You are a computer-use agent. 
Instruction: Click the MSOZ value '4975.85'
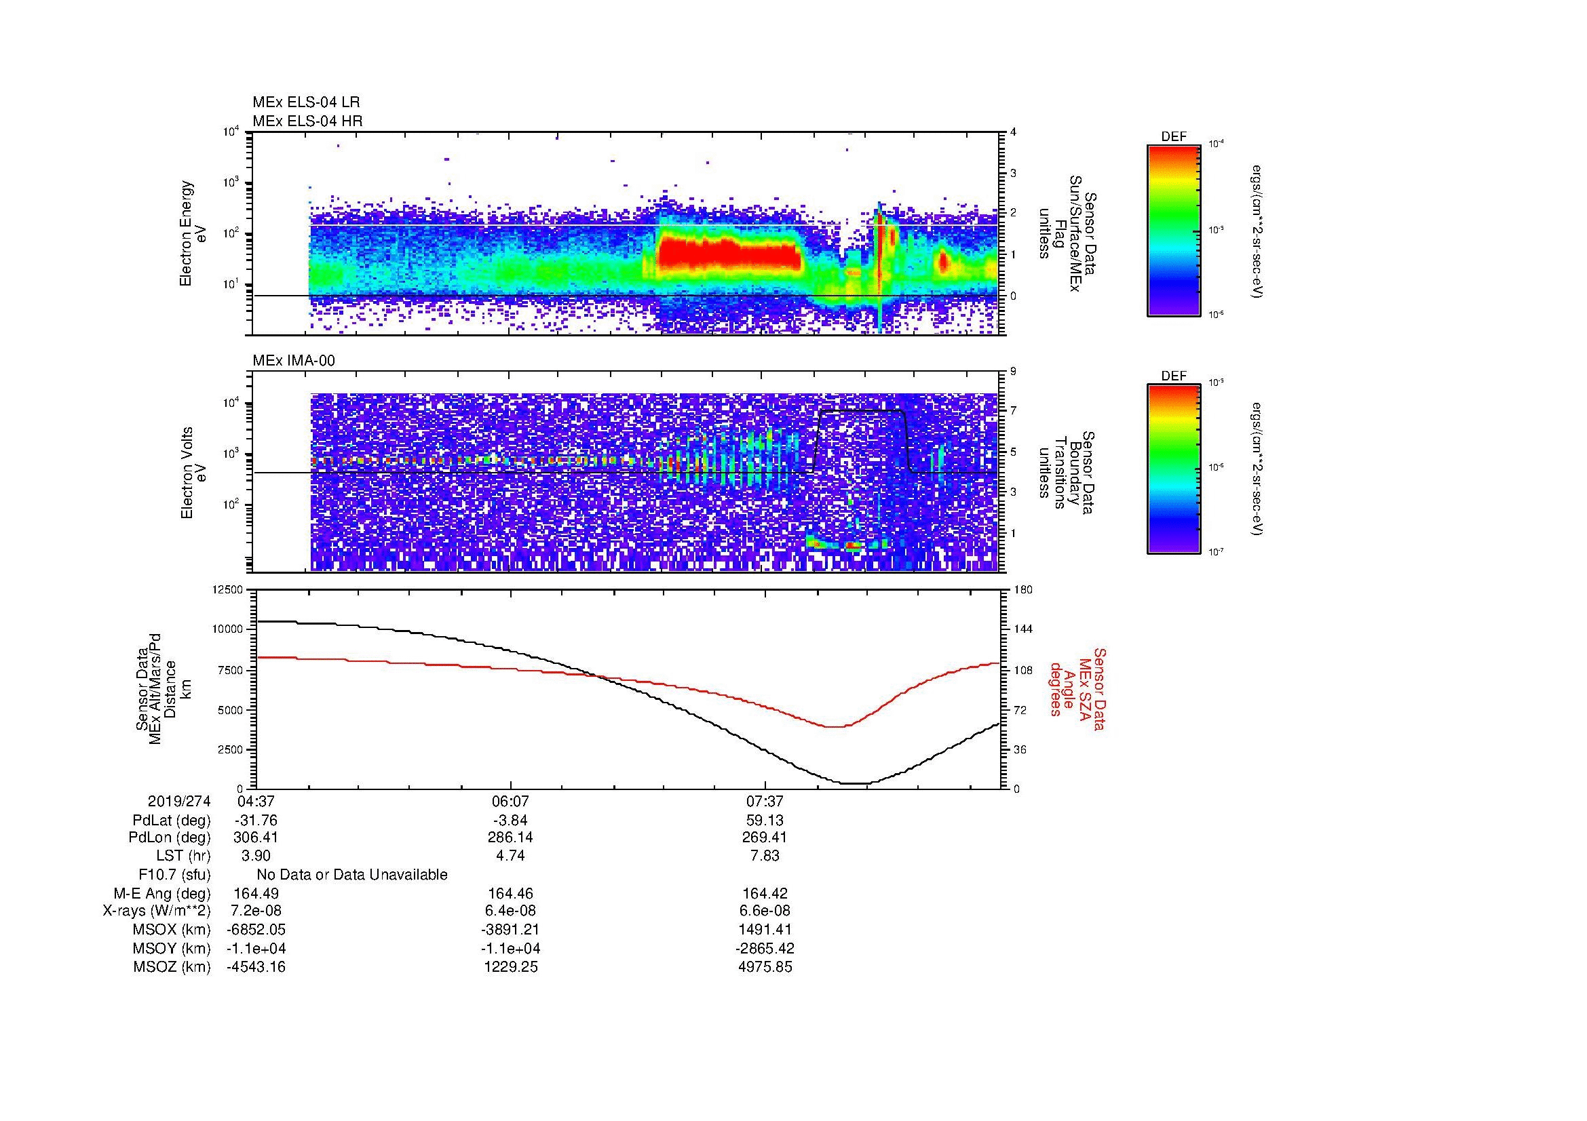[765, 968]
